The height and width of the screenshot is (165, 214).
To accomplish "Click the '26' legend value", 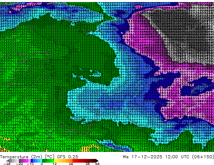I will (x=71, y=164).
